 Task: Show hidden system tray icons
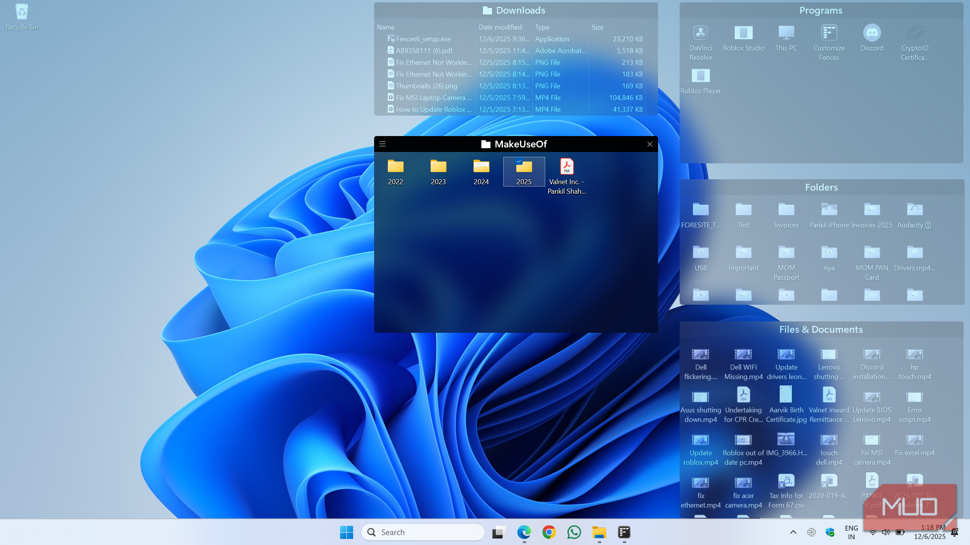click(793, 532)
